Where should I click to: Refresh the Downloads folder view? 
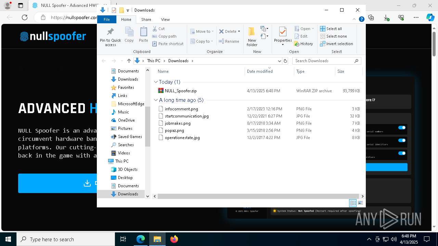285,61
